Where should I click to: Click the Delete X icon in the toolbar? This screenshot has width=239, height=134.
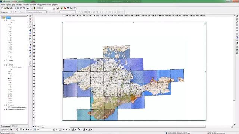pos(24,8)
